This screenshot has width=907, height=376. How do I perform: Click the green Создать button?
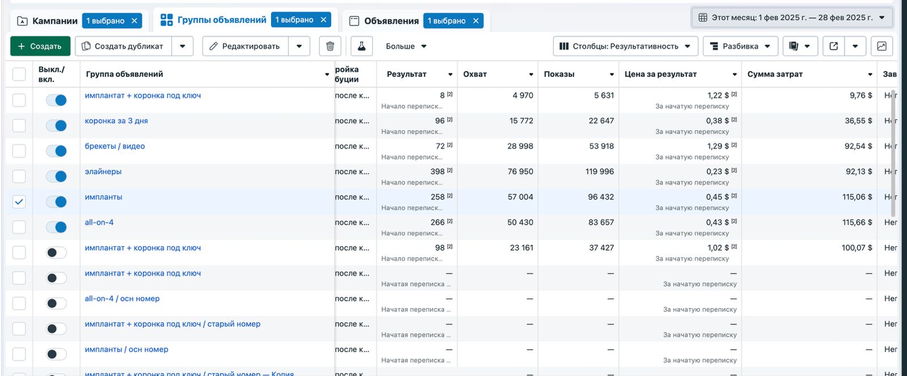click(x=40, y=46)
